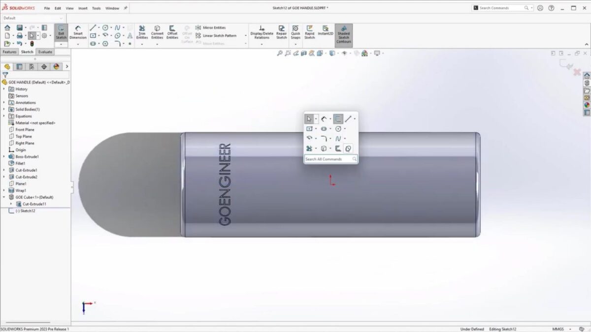591x332 pixels.
Task: Open dropdown arrow under Display/Delete Relations
Action: 262,44
